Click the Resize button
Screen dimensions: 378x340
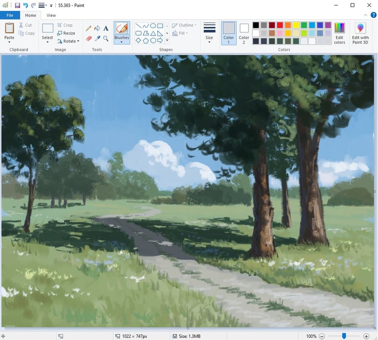[x=66, y=33]
